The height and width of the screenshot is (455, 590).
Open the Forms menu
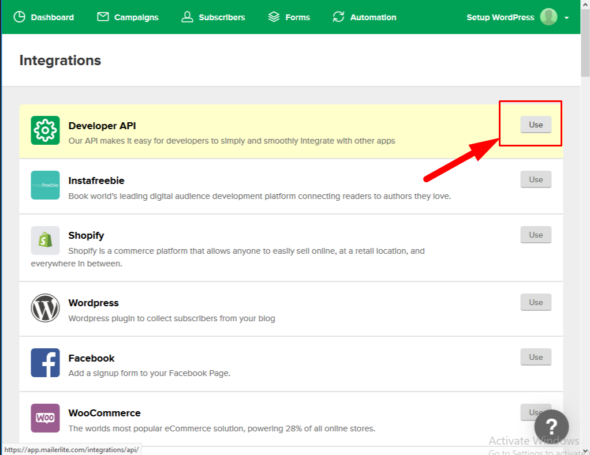(x=298, y=17)
